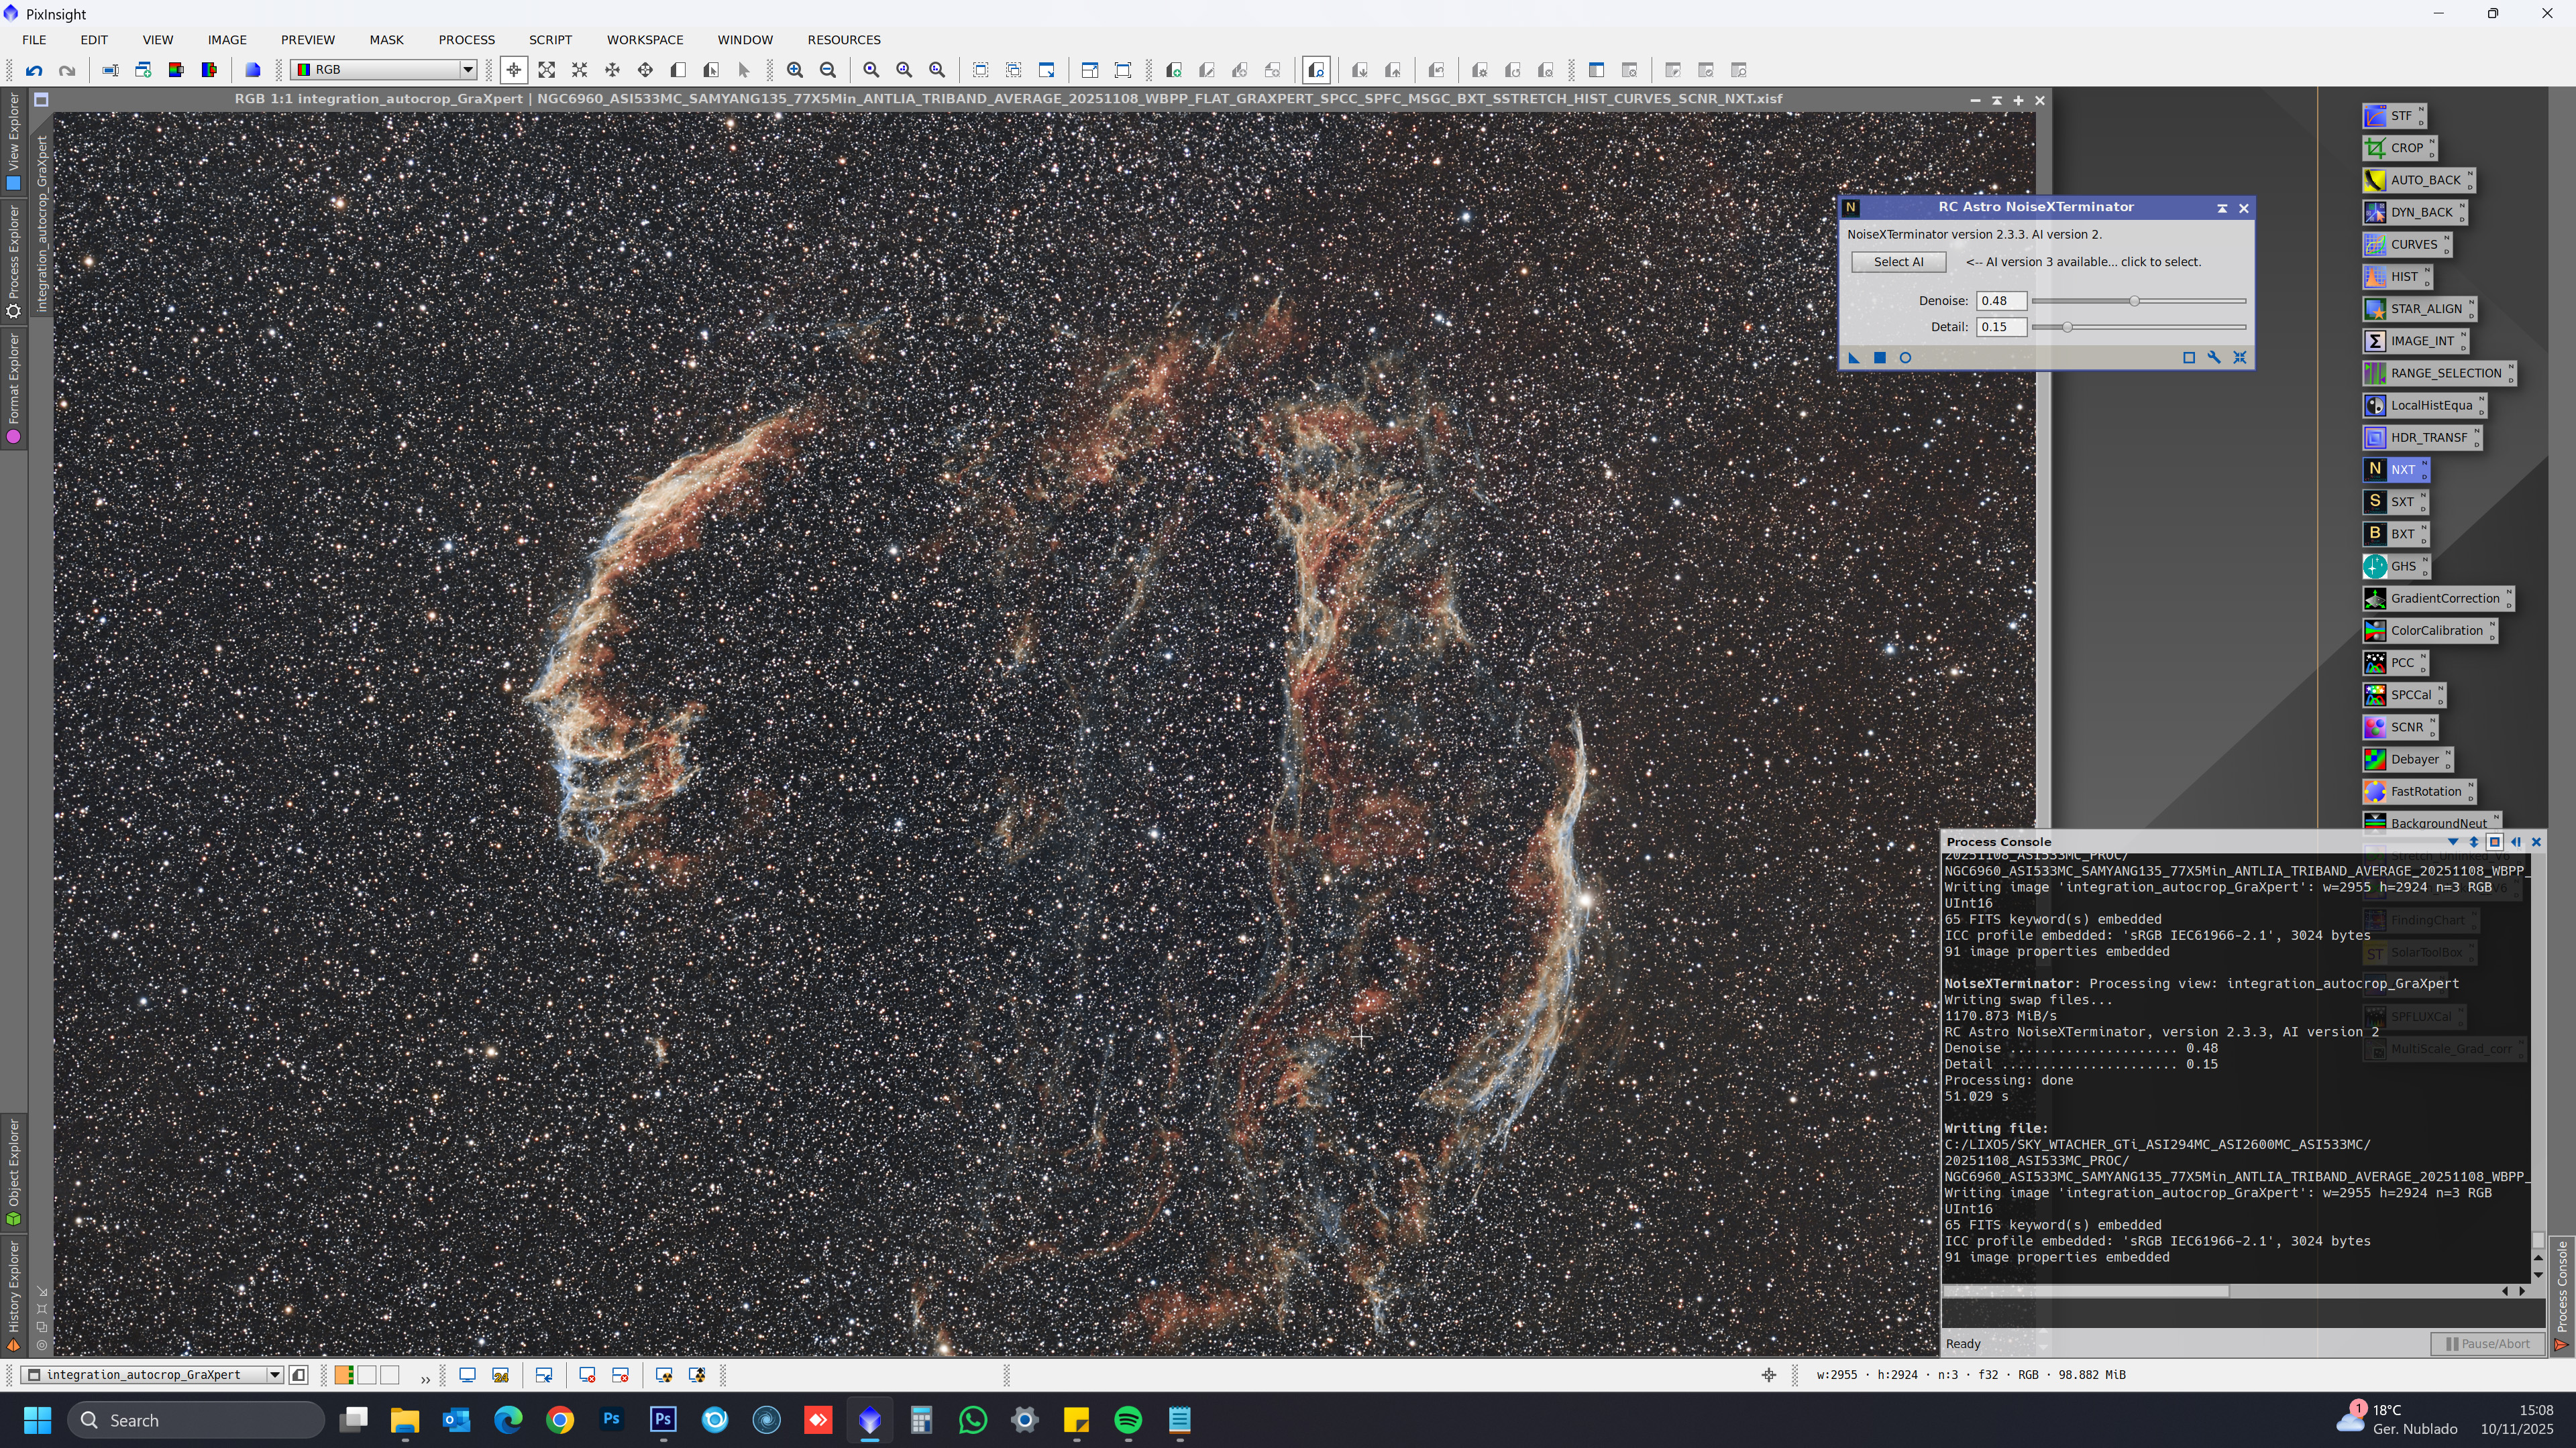Viewport: 2576px width, 1448px height.
Task: Open the SCRIPT menu
Action: click(550, 40)
